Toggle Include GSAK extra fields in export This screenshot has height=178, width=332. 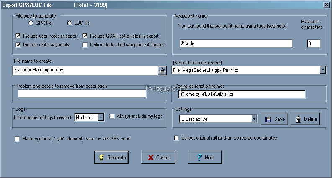(86, 36)
